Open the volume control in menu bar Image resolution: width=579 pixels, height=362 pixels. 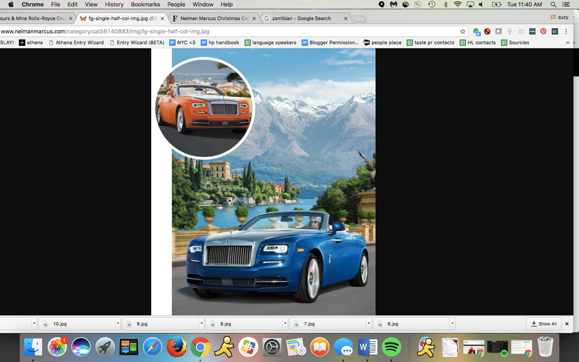[481, 4]
